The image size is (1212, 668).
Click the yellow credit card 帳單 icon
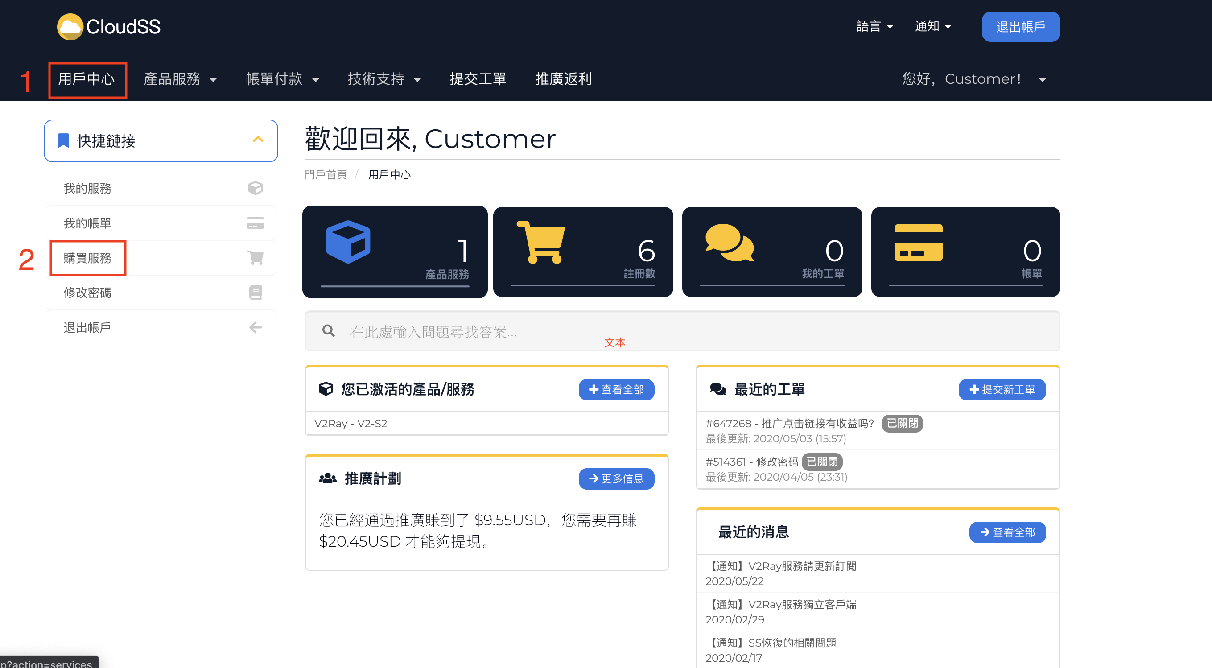(918, 243)
